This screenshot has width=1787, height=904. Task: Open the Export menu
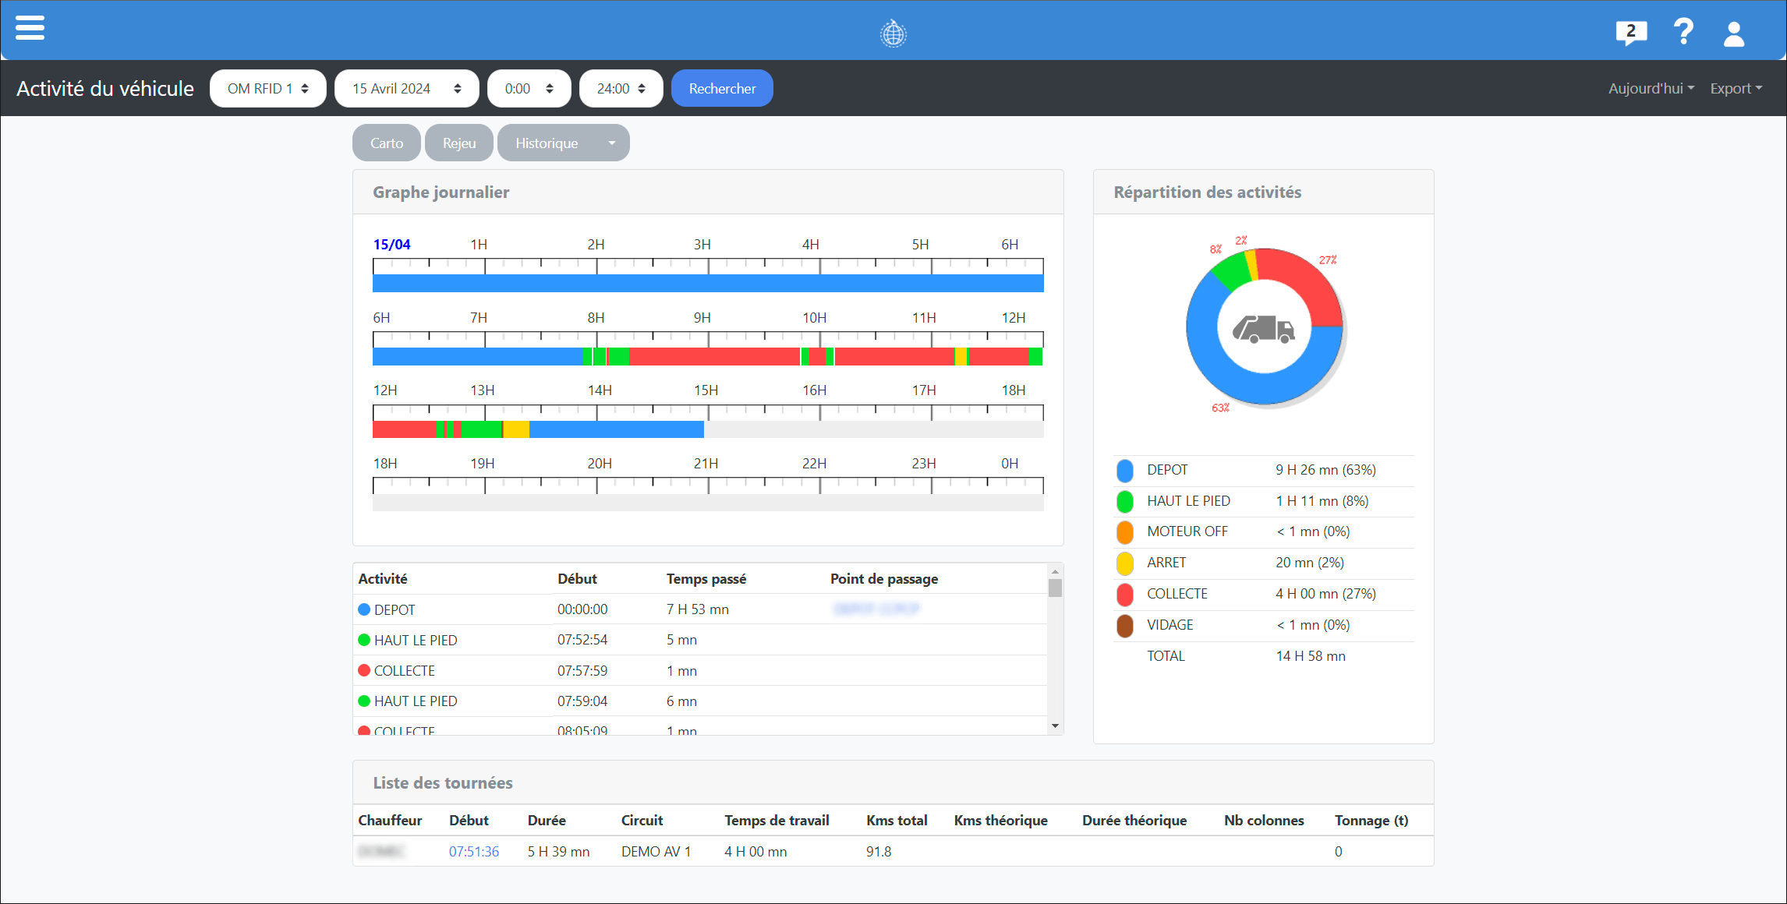tap(1736, 89)
